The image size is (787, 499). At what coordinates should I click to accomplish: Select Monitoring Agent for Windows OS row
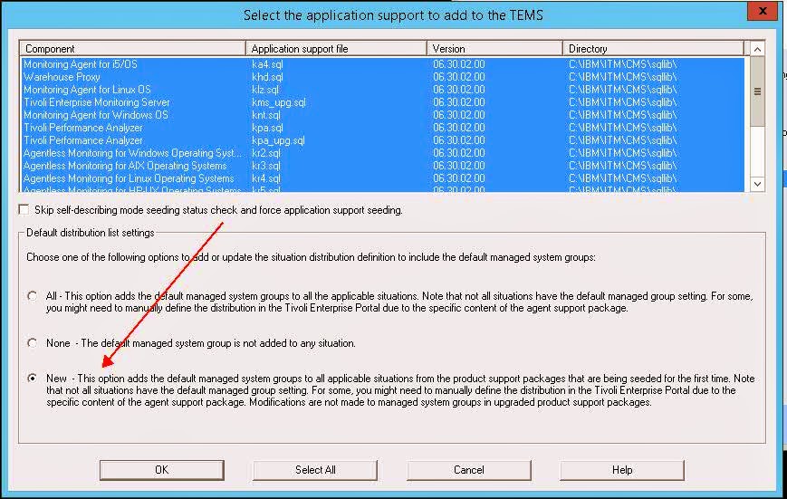point(382,115)
